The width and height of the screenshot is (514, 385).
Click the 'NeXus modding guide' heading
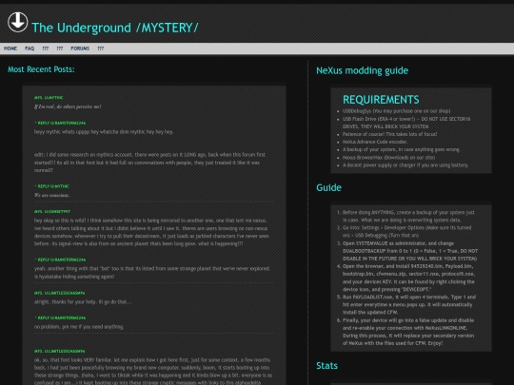(x=363, y=70)
